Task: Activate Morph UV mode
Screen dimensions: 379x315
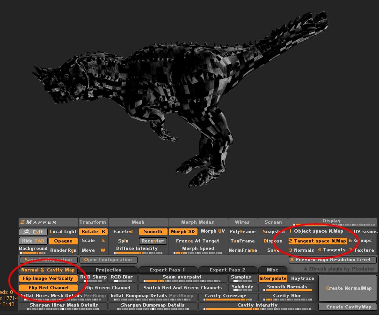Action: tap(213, 231)
